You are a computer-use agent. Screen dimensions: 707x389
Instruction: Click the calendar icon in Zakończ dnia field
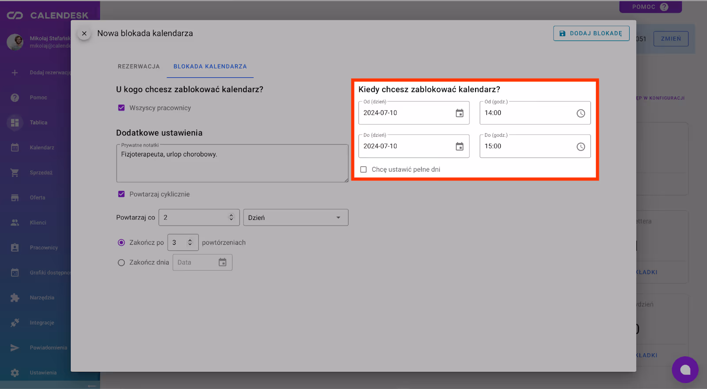pos(222,262)
